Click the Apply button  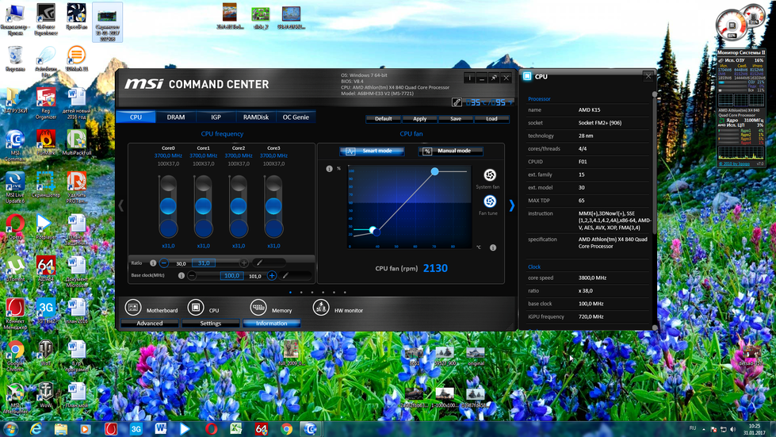click(419, 119)
